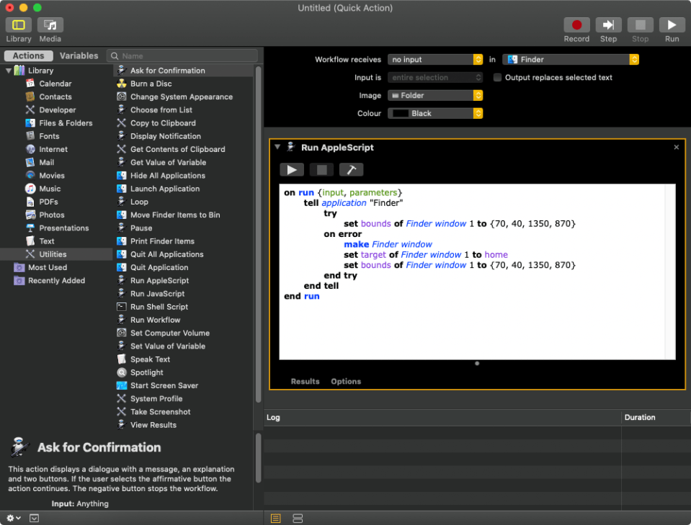This screenshot has width=691, height=525.
Task: Click the Step workflow icon
Action: [608, 26]
